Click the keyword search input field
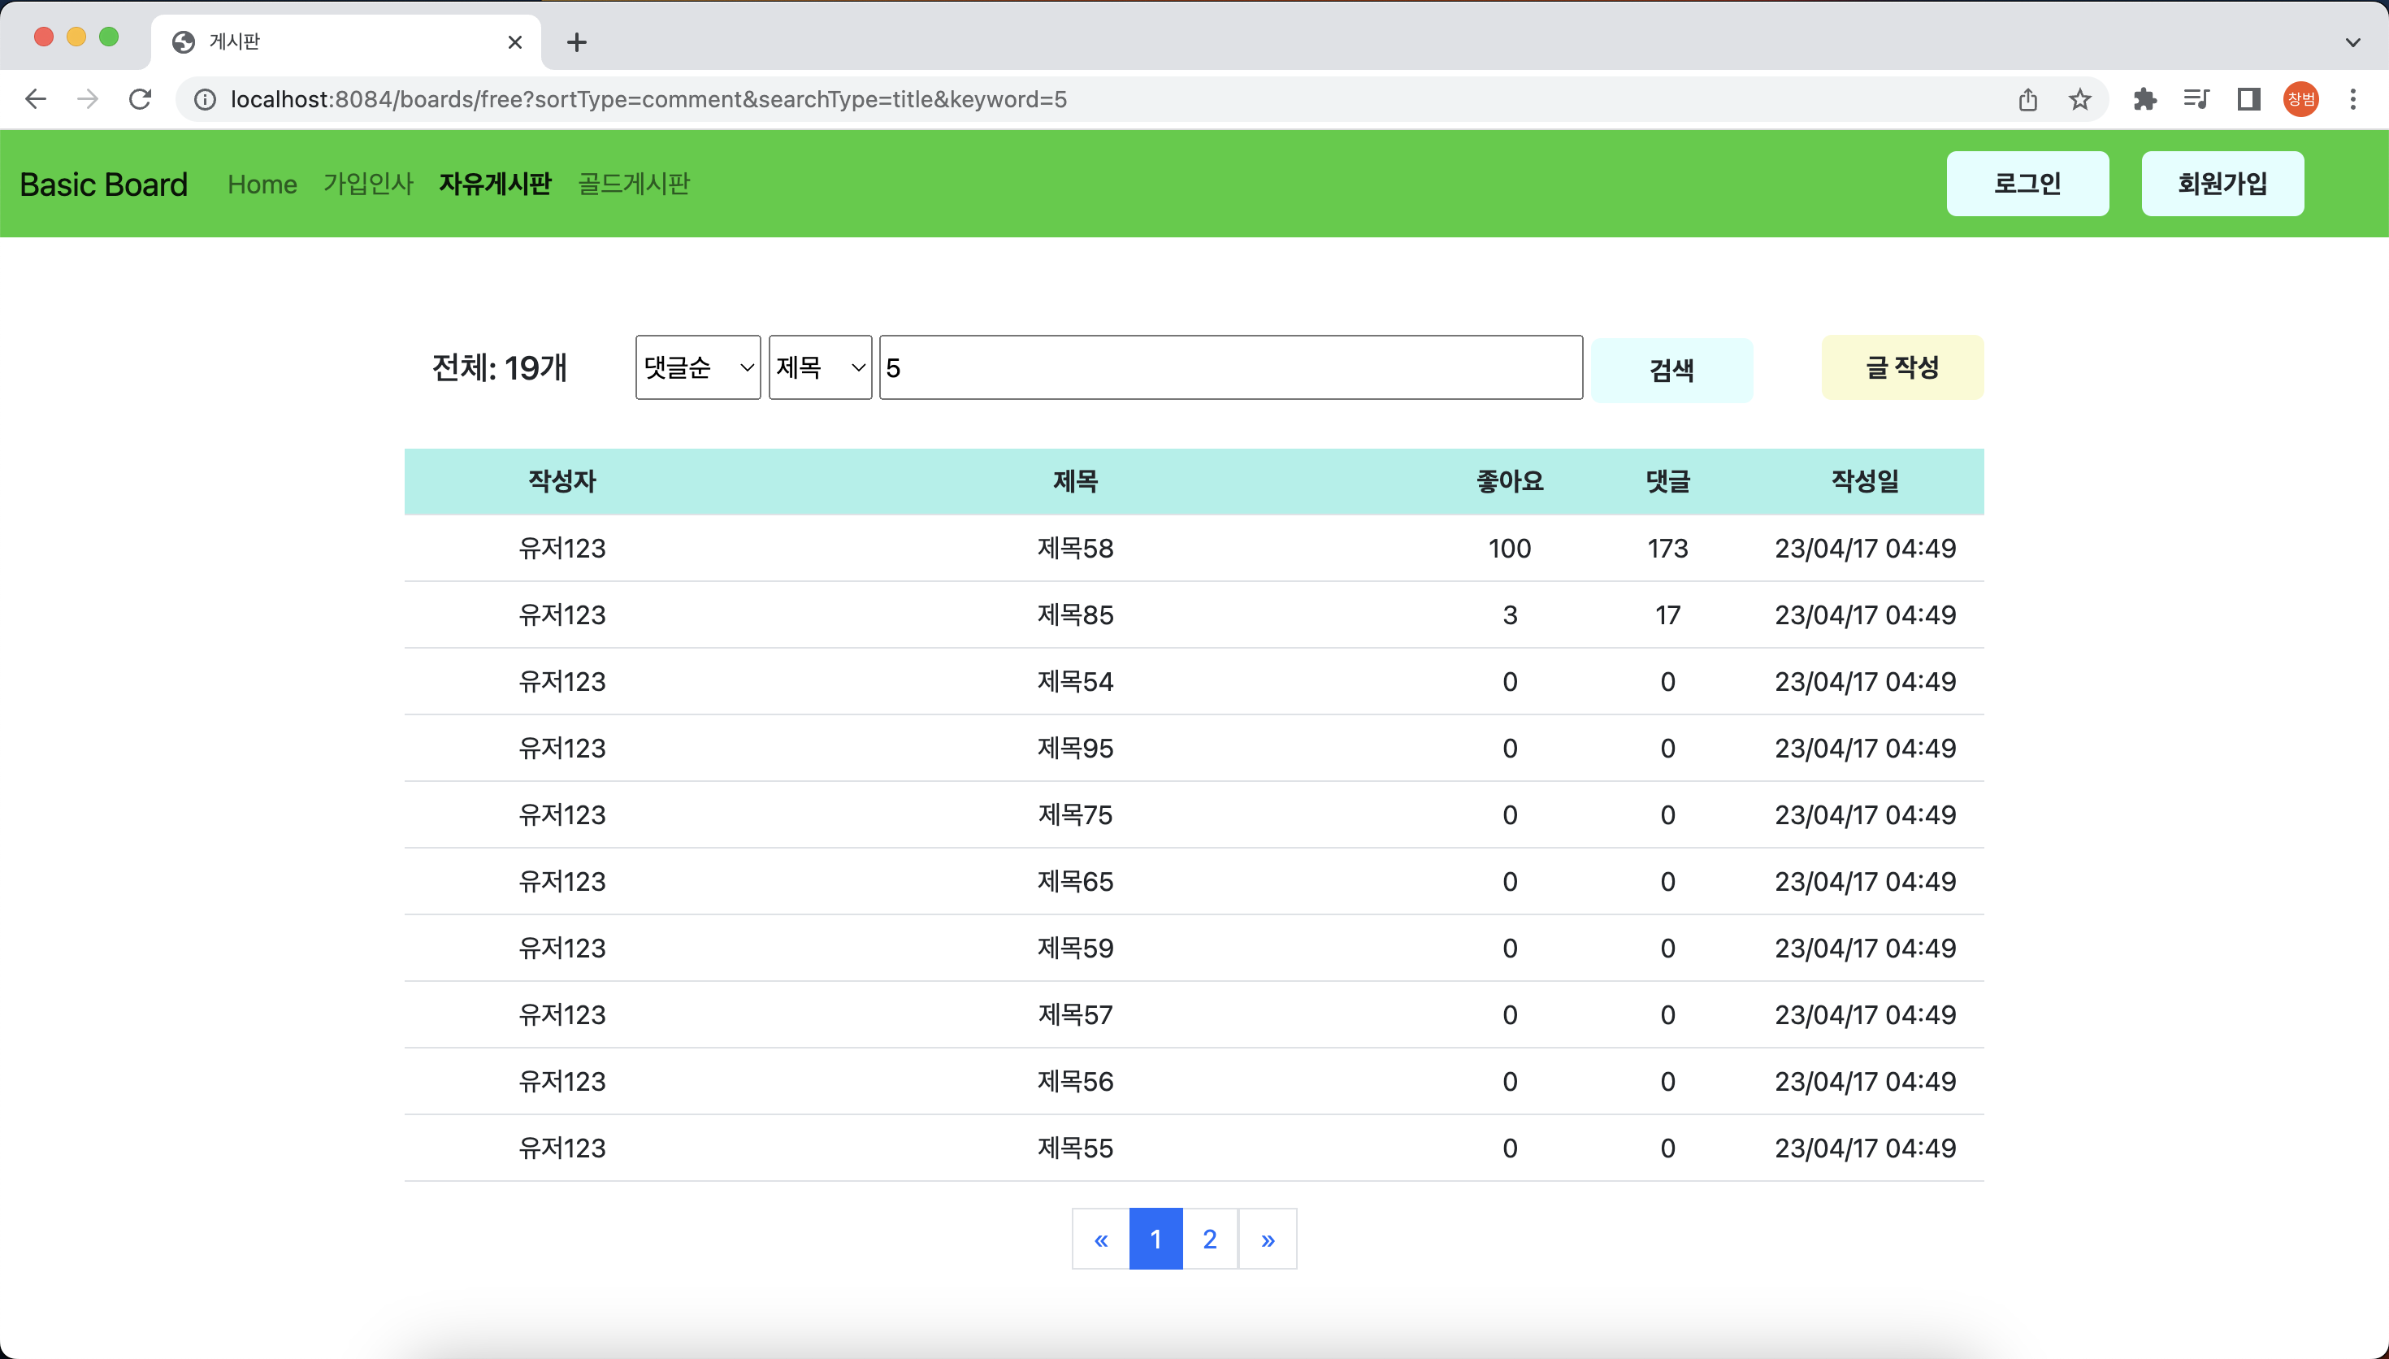 coord(1230,367)
